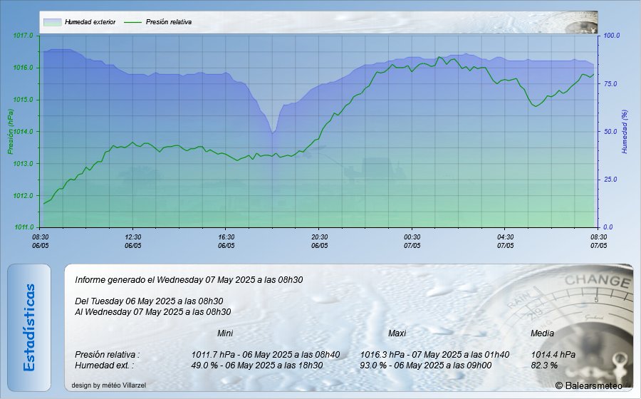Click the 1011.0 pressure axis value
641x399 pixels.
(23, 227)
